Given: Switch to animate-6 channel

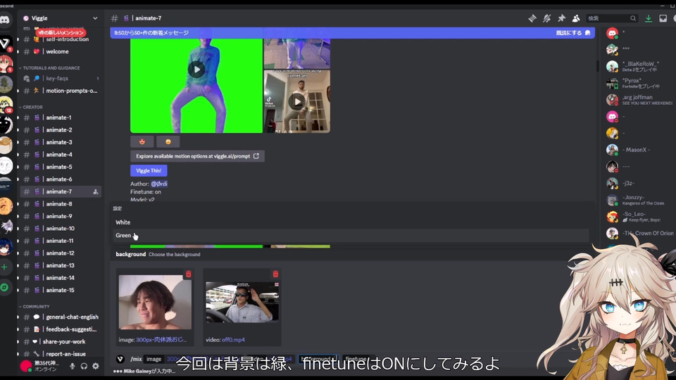Looking at the screenshot, I should click(61, 179).
